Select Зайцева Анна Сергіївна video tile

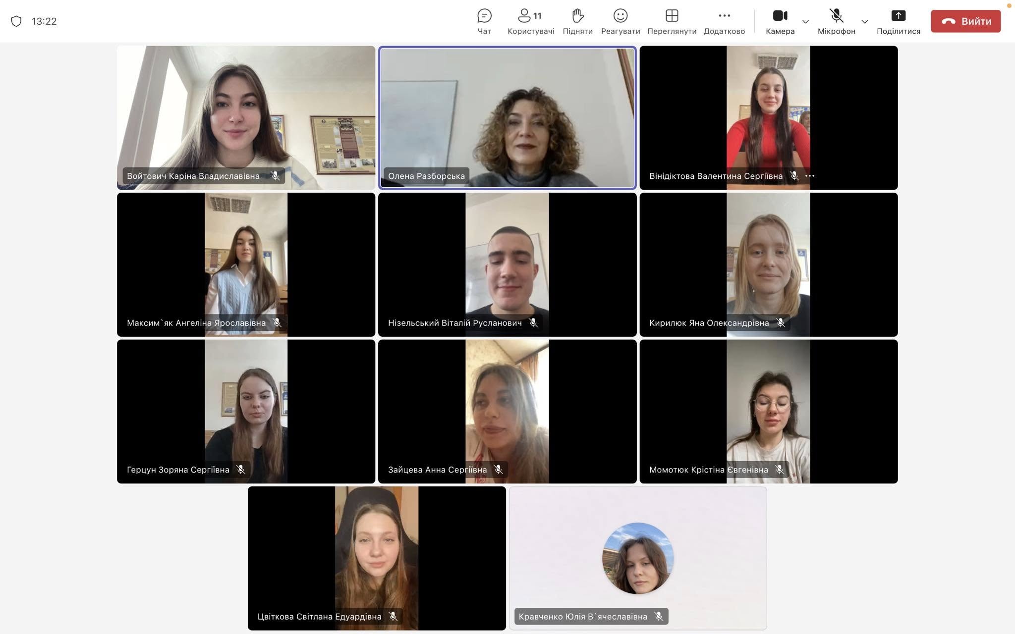[x=507, y=411]
